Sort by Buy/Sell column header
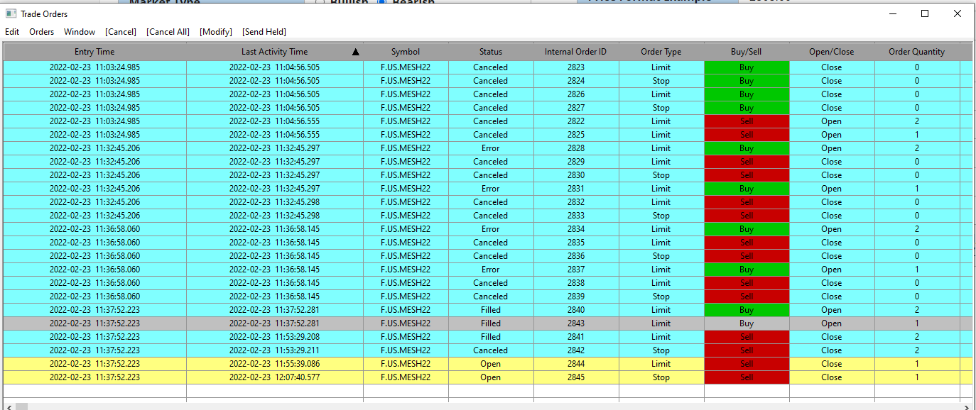Screen dimensions: 976x410 (x=747, y=52)
